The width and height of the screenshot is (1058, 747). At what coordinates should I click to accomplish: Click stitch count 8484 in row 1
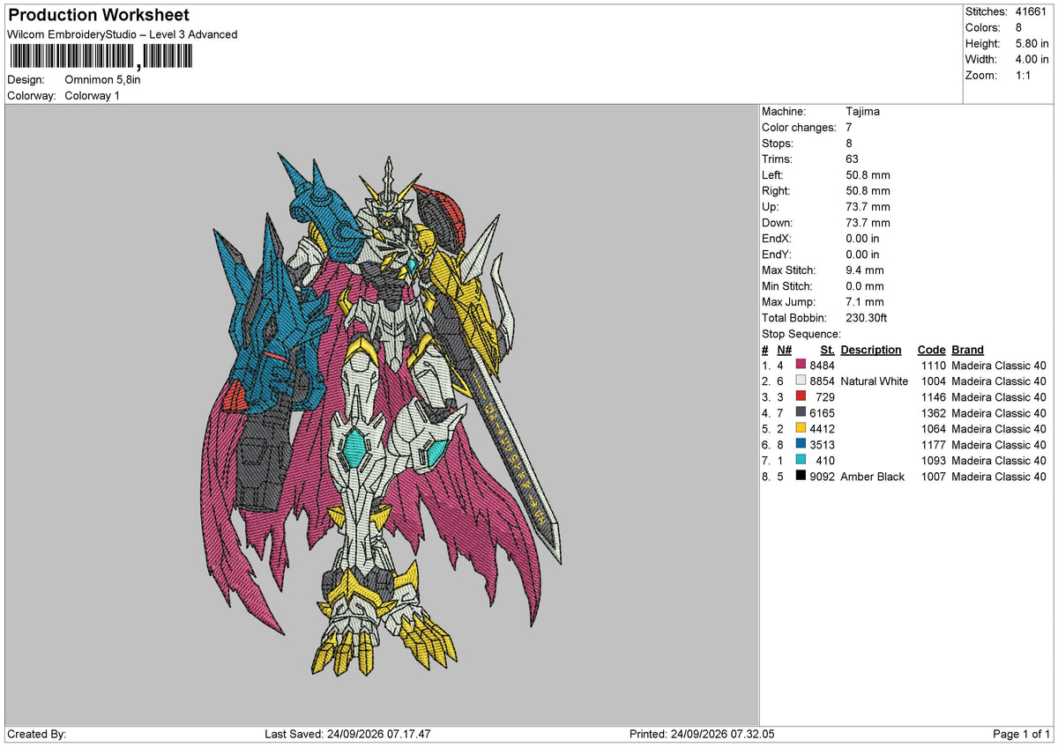click(822, 365)
